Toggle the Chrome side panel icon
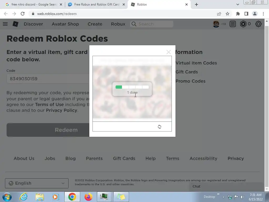 point(246,14)
